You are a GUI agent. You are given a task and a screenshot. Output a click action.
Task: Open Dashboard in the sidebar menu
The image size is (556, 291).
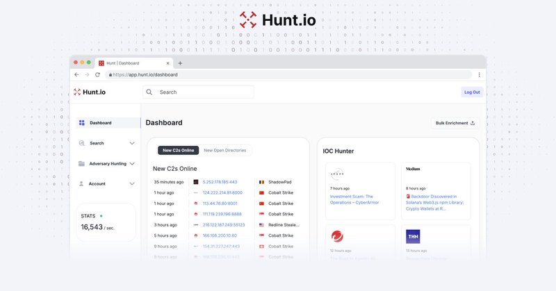click(108, 123)
